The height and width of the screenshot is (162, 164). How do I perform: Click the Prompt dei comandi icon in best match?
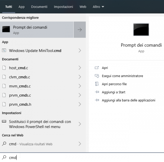[6, 29]
